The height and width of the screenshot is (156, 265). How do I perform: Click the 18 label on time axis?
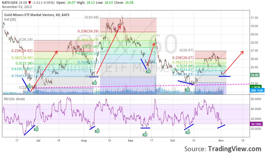pyautogui.click(x=243, y=140)
